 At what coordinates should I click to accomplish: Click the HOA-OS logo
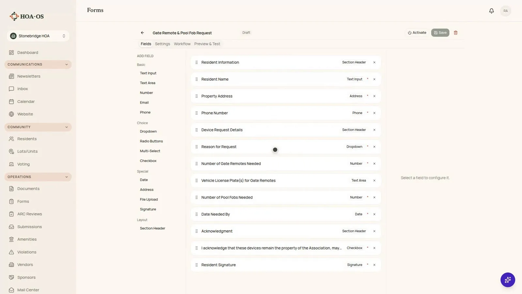tap(27, 16)
